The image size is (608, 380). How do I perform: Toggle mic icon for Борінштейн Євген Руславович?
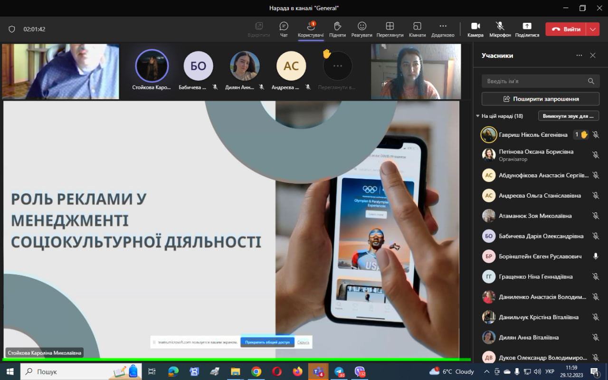point(596,256)
